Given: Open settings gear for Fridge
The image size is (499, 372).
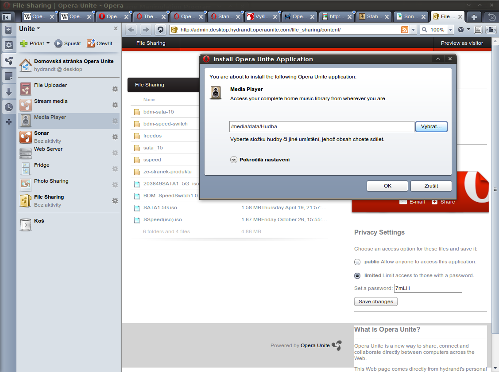Looking at the screenshot, I should (x=115, y=168).
